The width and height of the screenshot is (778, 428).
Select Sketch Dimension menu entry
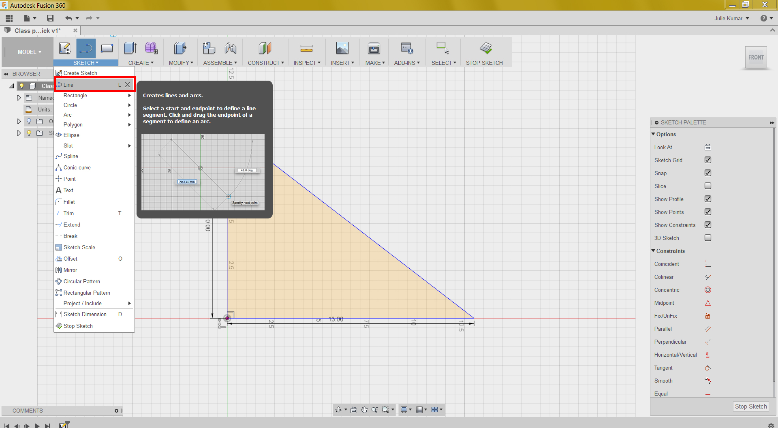click(x=85, y=315)
